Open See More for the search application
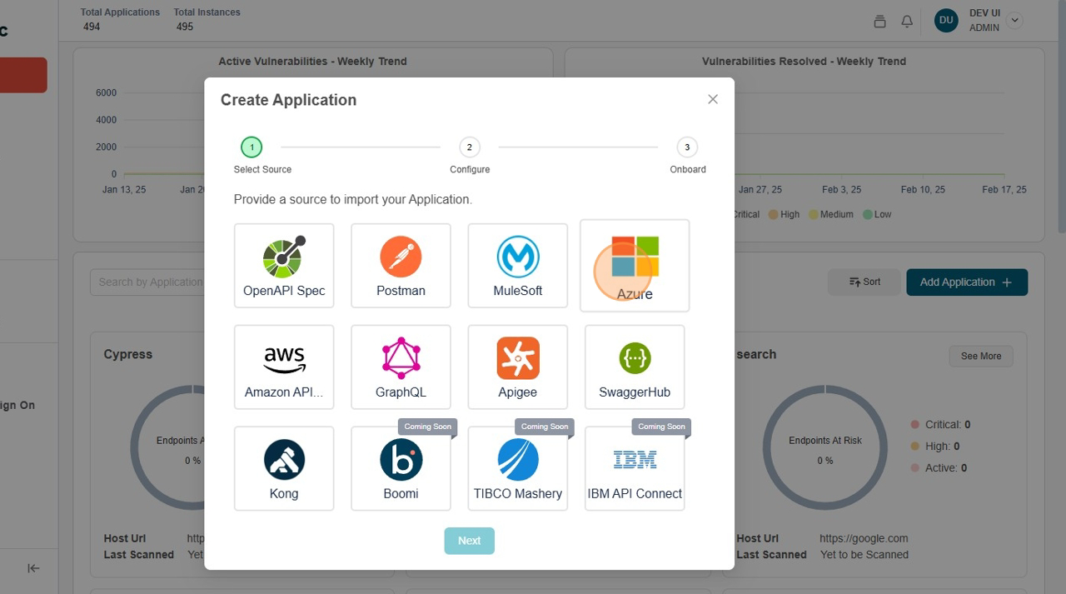Screen dimensions: 1066x594 point(980,356)
